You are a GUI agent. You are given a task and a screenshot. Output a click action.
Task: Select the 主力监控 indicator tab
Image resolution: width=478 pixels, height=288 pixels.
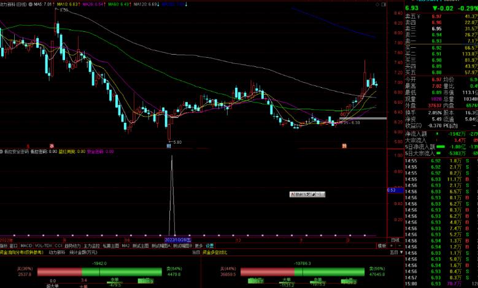pos(91,246)
